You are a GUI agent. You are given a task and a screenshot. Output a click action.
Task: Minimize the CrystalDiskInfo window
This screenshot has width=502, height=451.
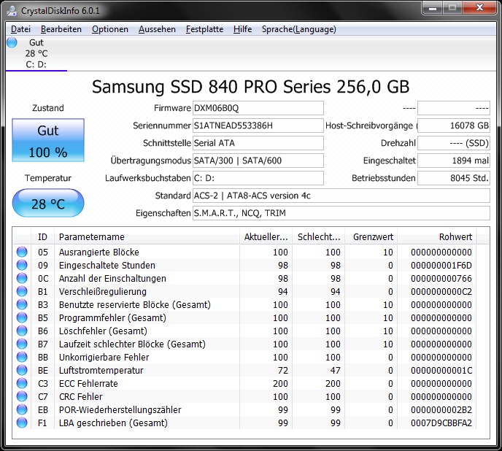point(433,8)
